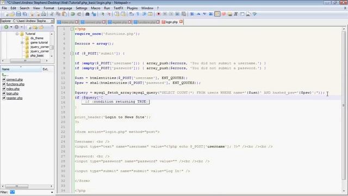Click the Ext. column header
The image size is (348, 196).
(x=47, y=69)
